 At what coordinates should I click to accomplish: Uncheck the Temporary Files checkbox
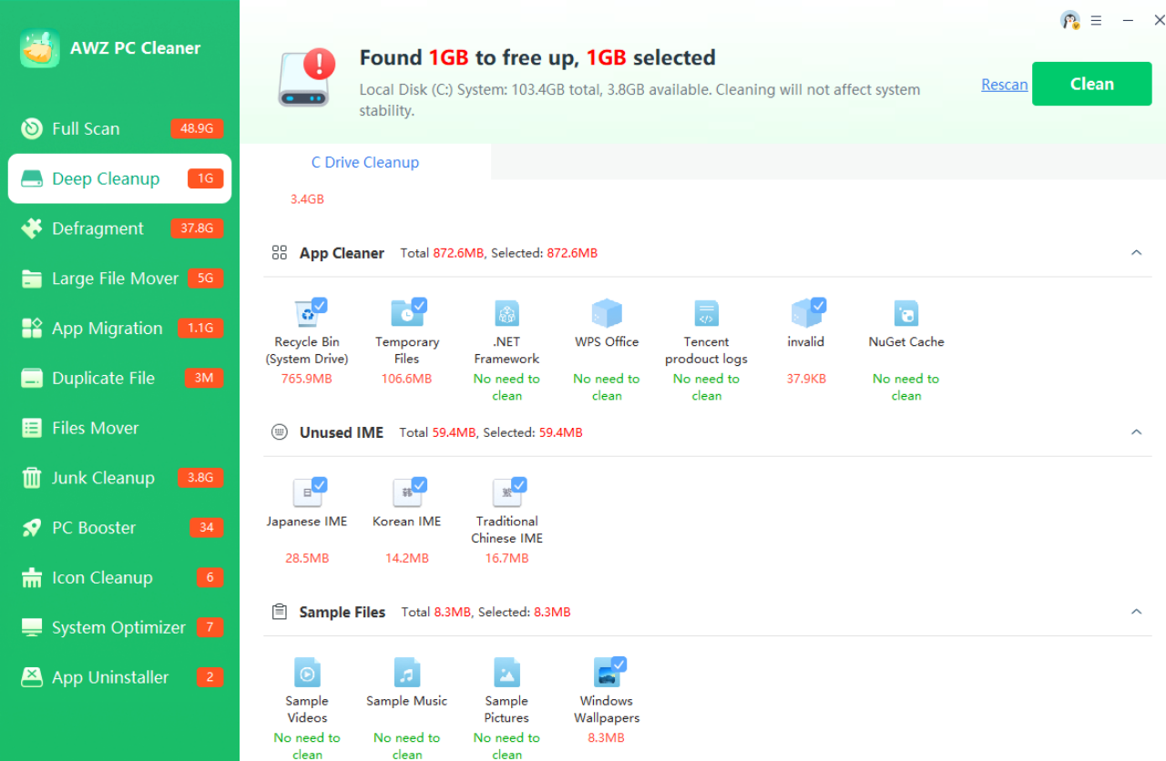[x=419, y=305]
